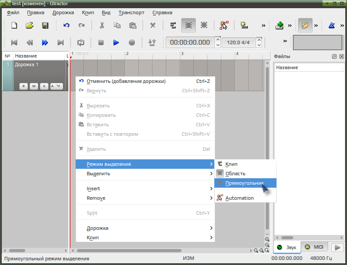Start playback with the blue Play button
347x265 pixels.
tap(116, 42)
